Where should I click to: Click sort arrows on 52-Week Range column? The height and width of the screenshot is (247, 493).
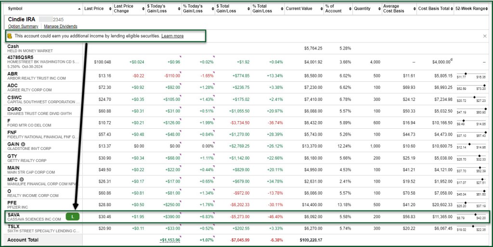pos(487,9)
